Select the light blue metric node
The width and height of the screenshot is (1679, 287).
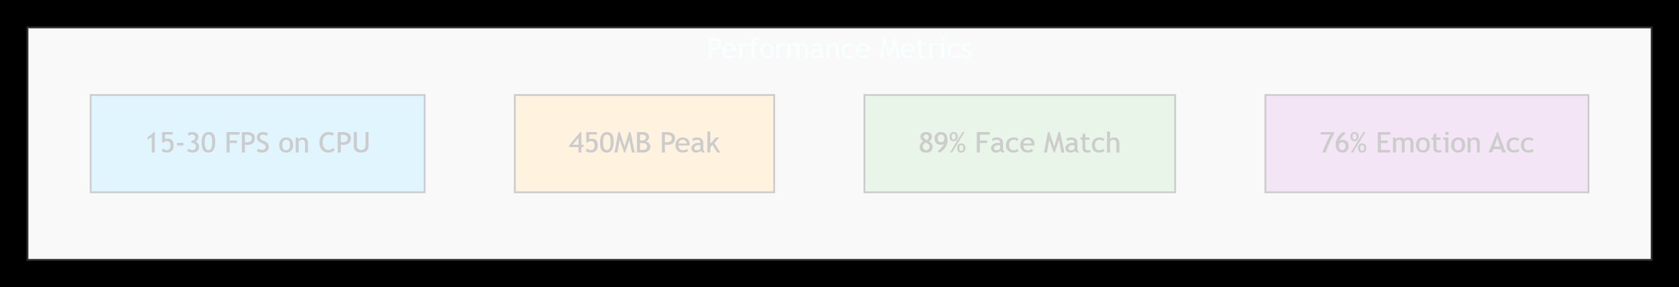tap(257, 144)
